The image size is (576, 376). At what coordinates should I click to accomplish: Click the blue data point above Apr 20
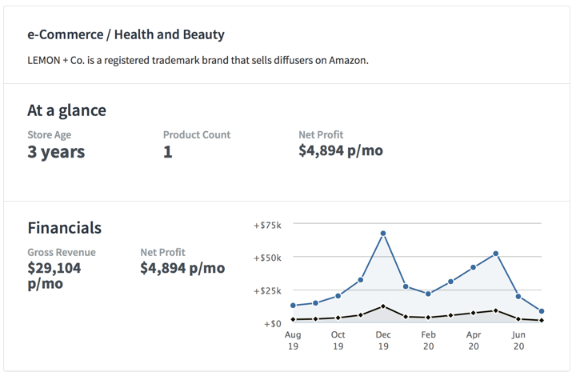click(474, 267)
